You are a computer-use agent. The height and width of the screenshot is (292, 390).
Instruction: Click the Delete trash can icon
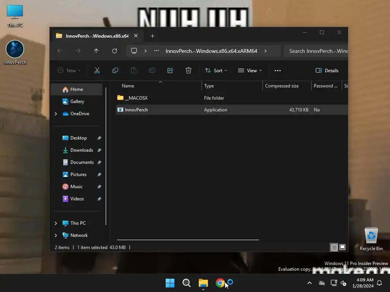189,70
